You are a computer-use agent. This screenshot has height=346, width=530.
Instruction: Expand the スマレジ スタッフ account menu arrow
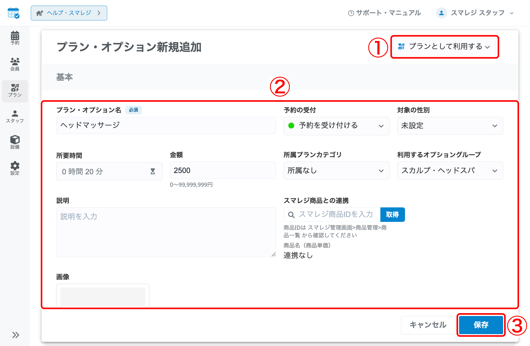[512, 13]
